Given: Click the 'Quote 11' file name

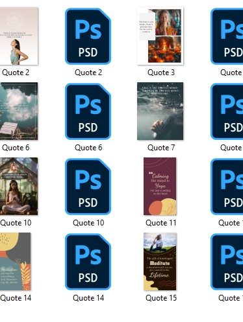Looking at the screenshot, I should coord(161,223).
